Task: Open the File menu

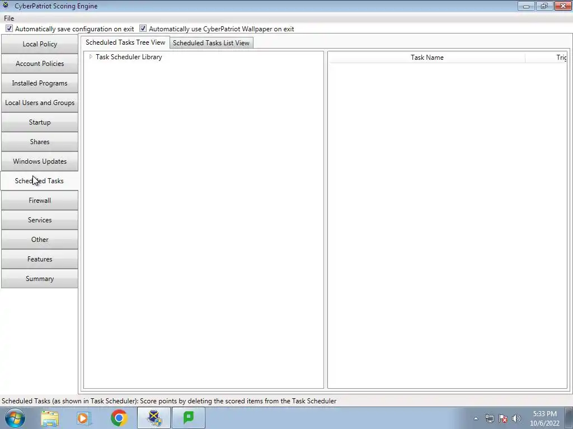Action: [x=9, y=18]
